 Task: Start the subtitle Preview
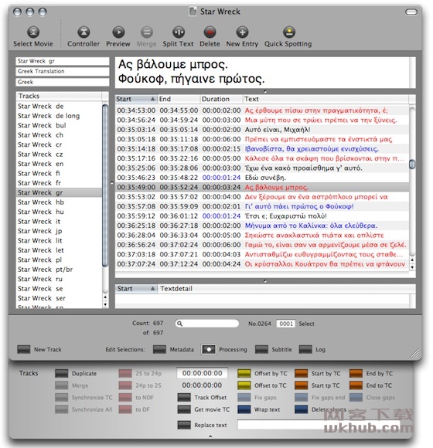[118, 32]
